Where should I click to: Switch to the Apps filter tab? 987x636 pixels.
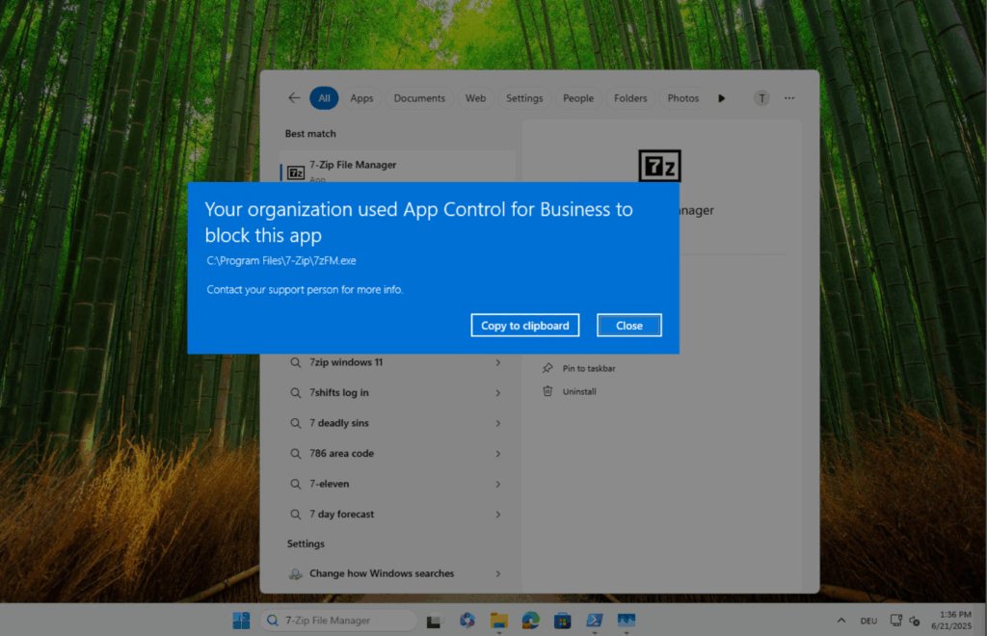pyautogui.click(x=361, y=98)
